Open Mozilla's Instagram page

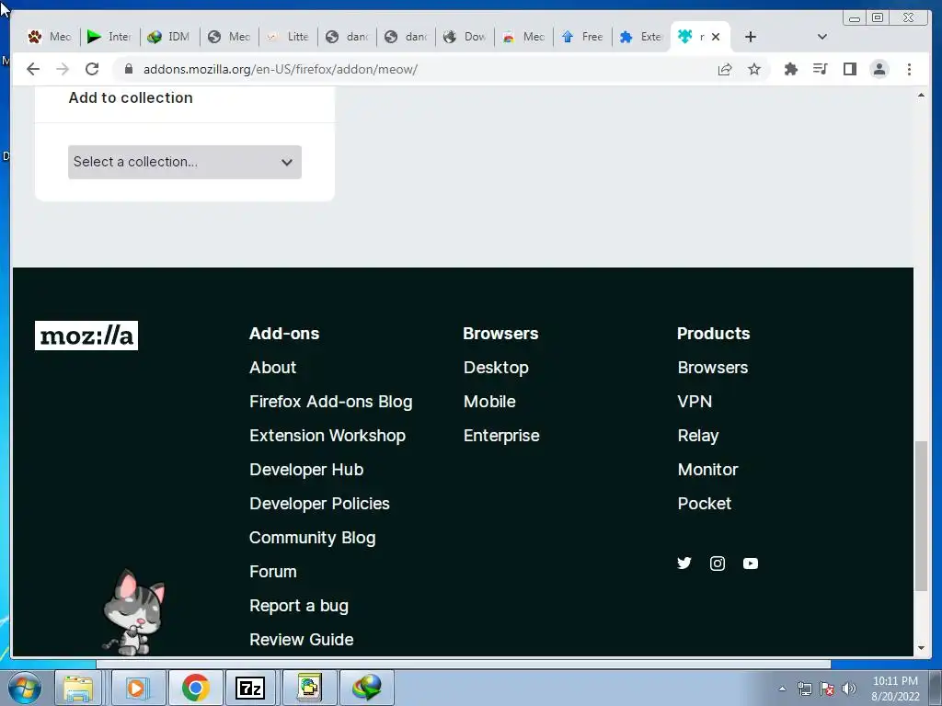point(718,564)
